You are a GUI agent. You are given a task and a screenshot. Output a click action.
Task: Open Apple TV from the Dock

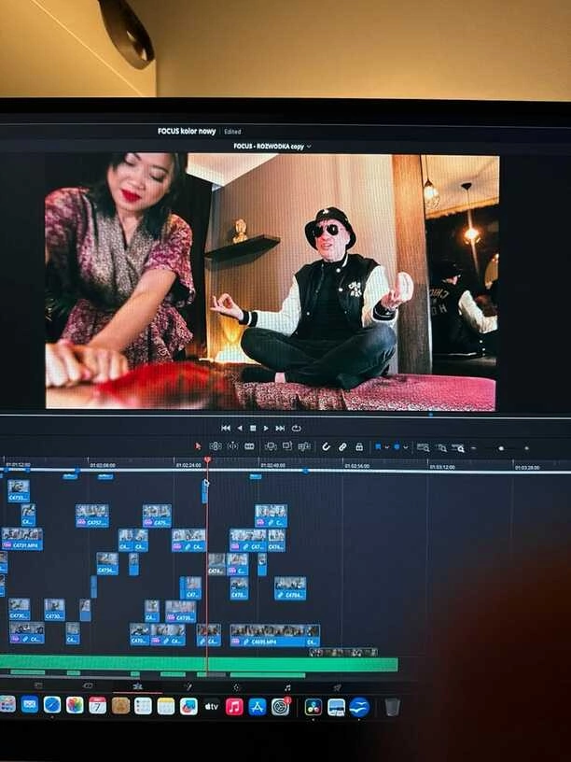[211, 707]
